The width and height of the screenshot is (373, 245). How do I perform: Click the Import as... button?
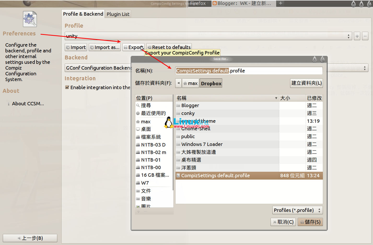pos(105,47)
